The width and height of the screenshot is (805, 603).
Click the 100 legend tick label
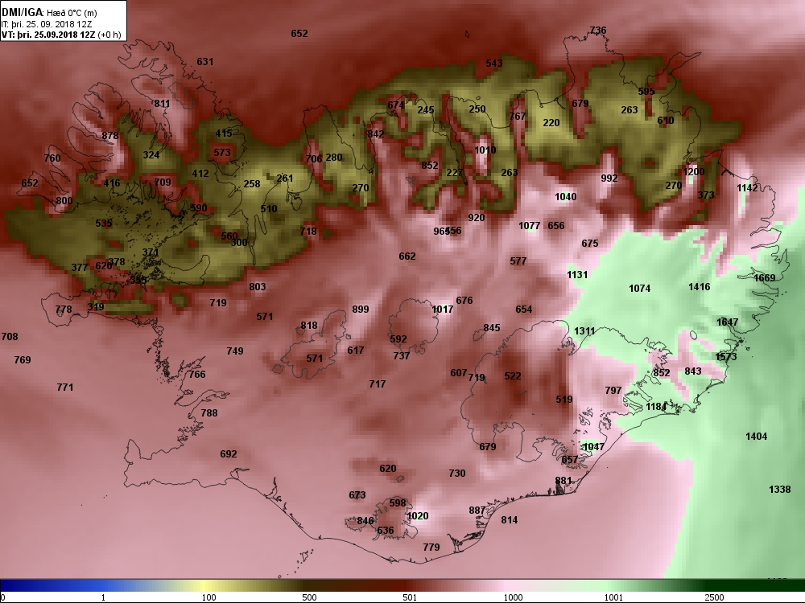pos(209,597)
